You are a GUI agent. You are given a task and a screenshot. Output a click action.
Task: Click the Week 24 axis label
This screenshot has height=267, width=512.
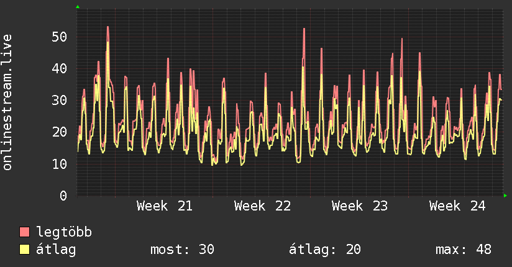point(457,206)
